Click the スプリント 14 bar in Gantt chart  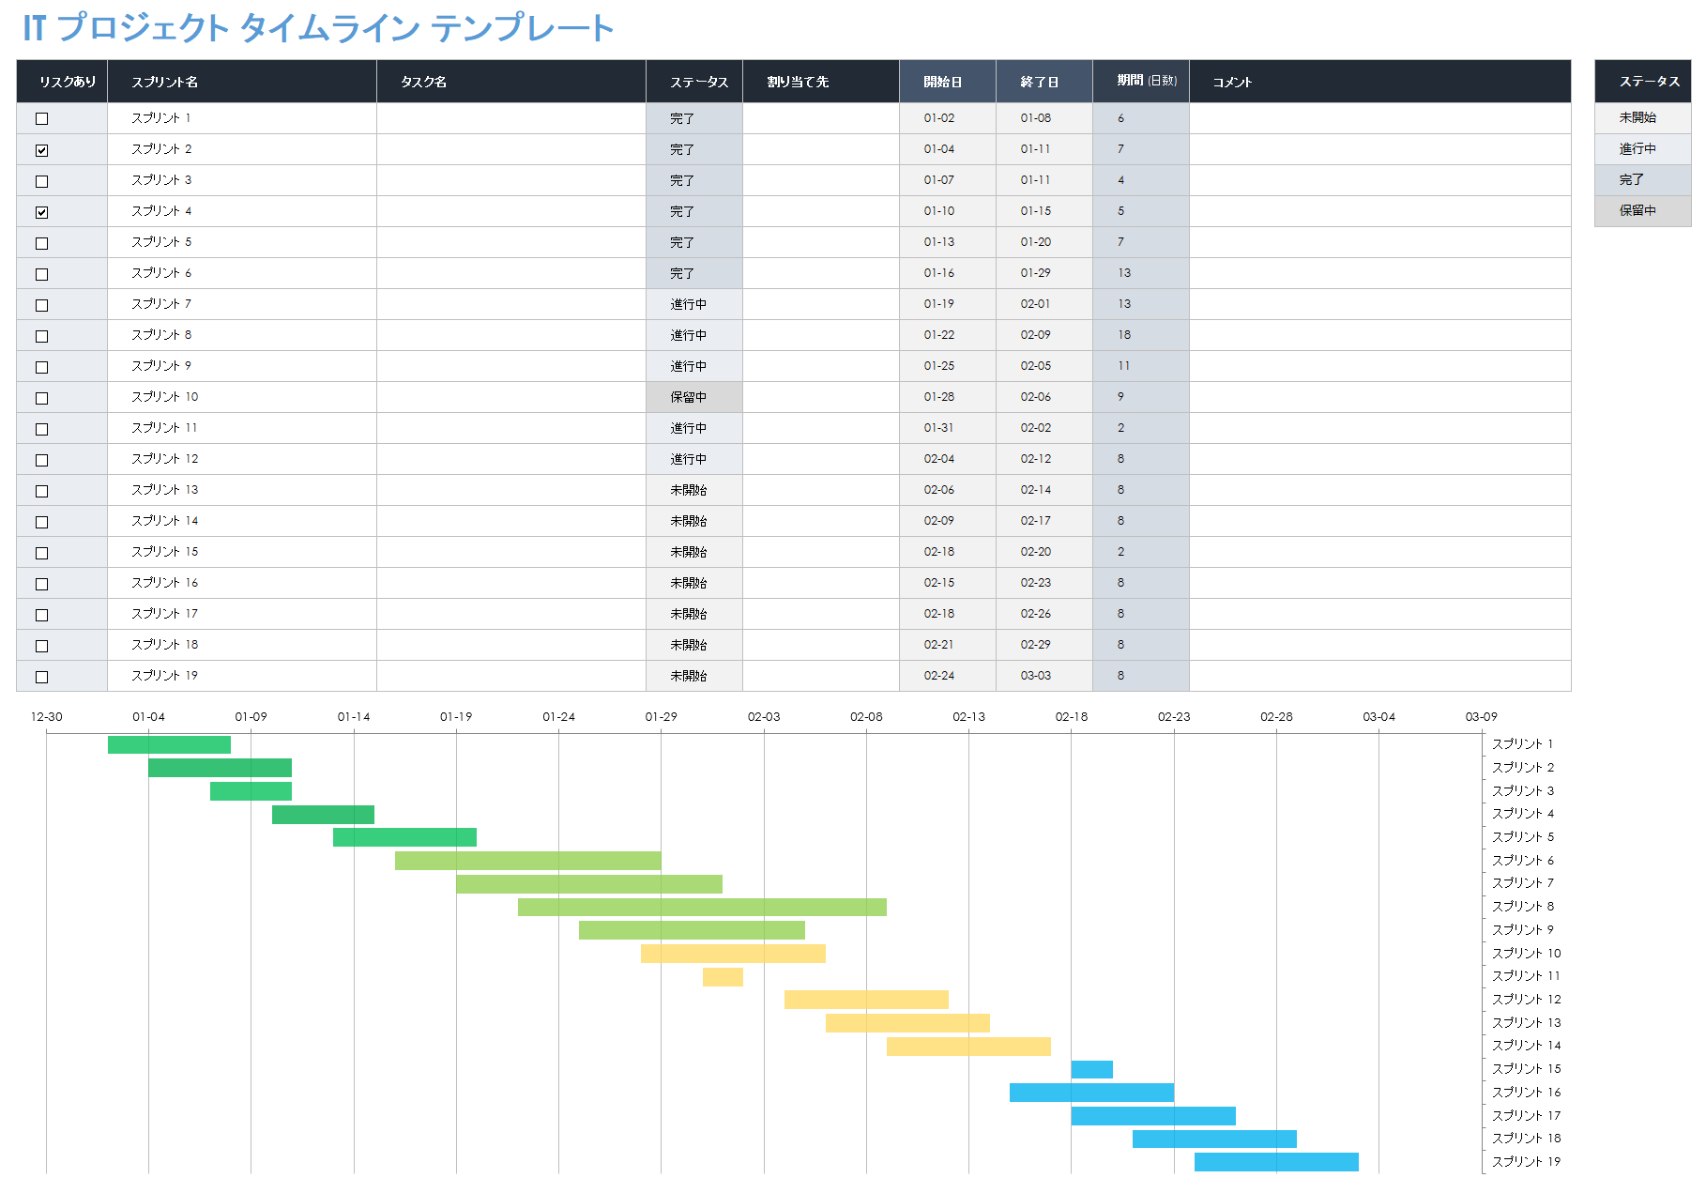pyautogui.click(x=968, y=1047)
